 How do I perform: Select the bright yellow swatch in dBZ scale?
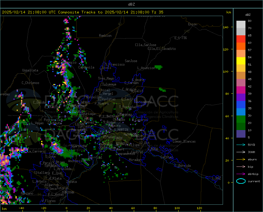pyautogui.click(x=241, y=61)
